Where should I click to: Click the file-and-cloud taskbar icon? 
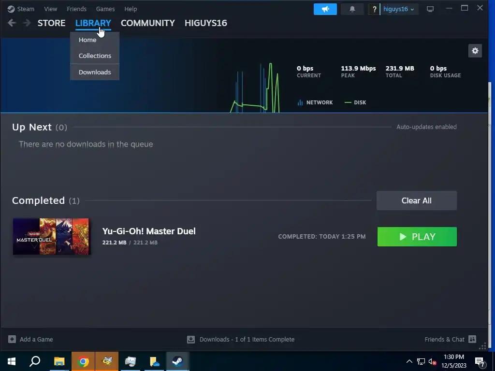tap(154, 361)
